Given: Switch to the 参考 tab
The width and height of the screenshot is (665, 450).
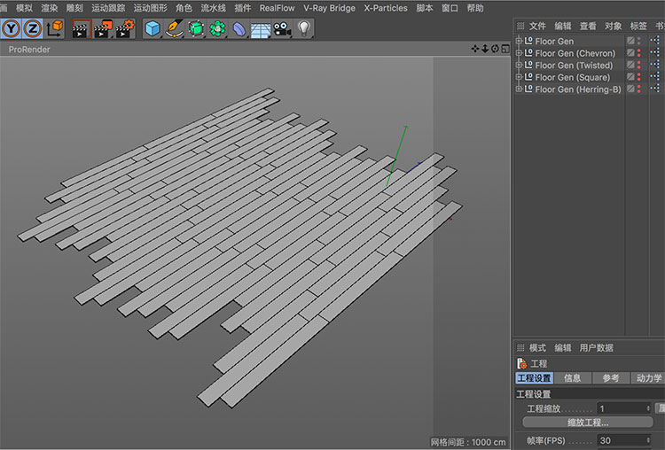Looking at the screenshot, I should pos(611,378).
